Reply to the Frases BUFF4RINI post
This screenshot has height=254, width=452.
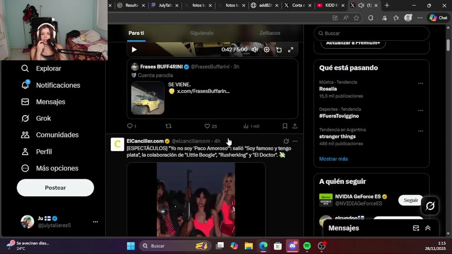pos(131,126)
